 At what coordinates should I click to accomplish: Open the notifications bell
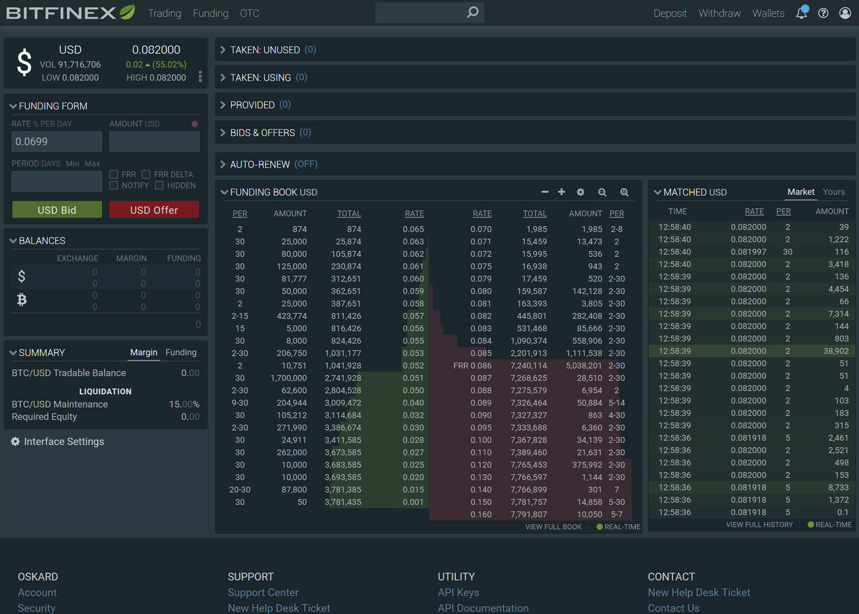pyautogui.click(x=802, y=12)
